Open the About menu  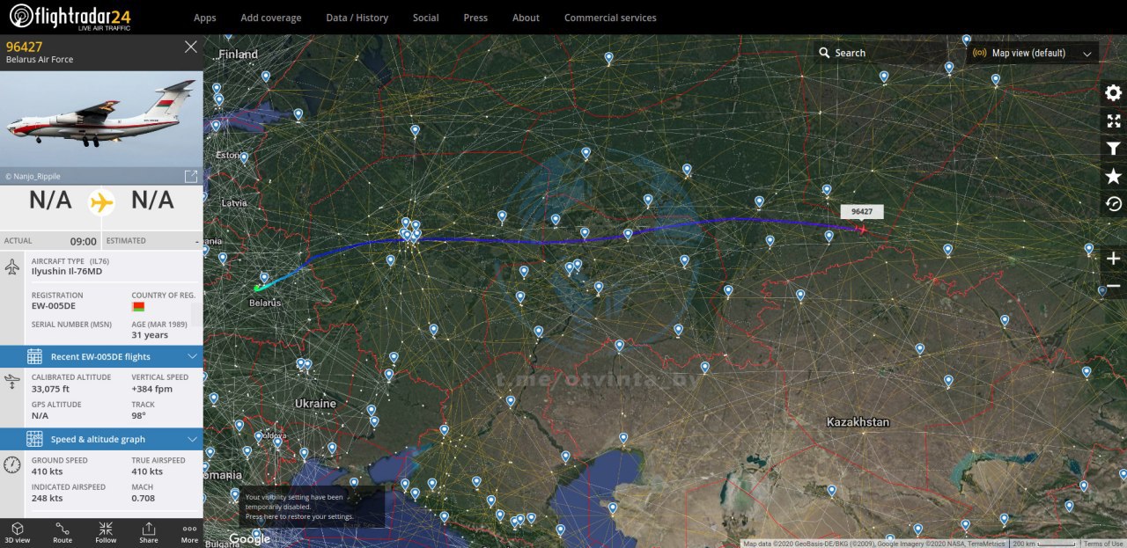point(526,18)
